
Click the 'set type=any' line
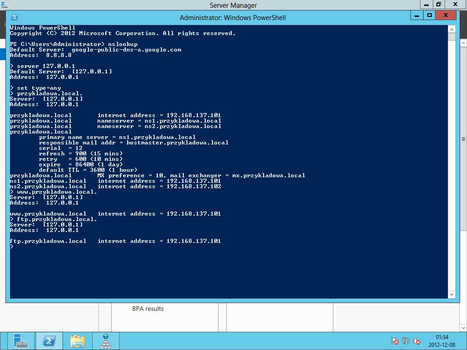click(x=36, y=88)
